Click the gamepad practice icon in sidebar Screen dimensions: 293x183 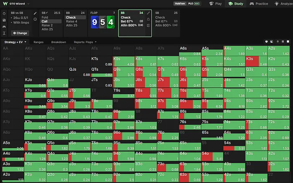click(4, 27)
